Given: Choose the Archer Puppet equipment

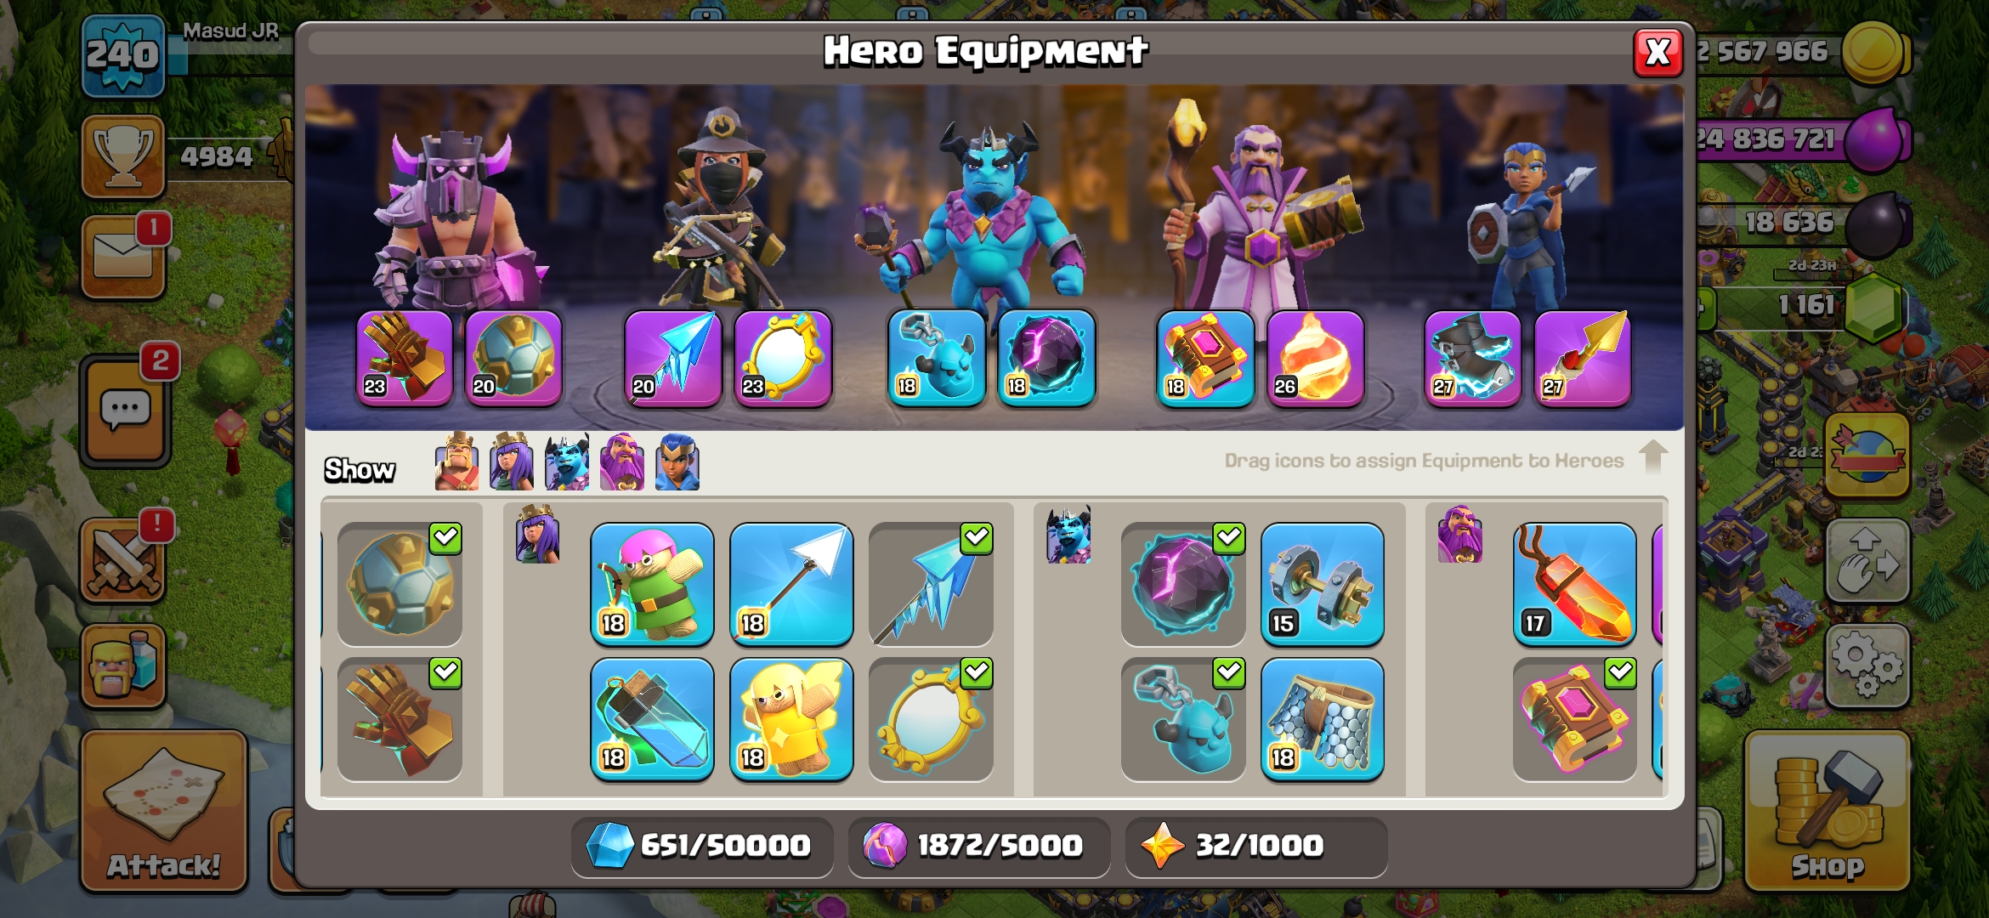Looking at the screenshot, I should coord(652,584).
